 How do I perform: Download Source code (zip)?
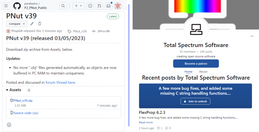[26, 113]
